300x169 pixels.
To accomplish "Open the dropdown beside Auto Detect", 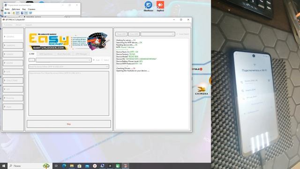I will [158, 34].
